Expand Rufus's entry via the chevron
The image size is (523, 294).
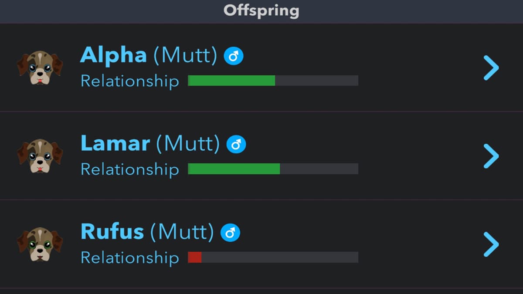[491, 244]
